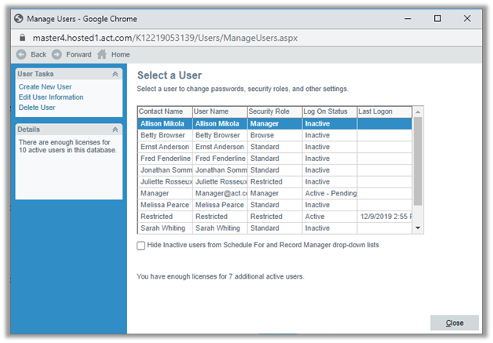Click the Home house icon

pyautogui.click(x=102, y=55)
